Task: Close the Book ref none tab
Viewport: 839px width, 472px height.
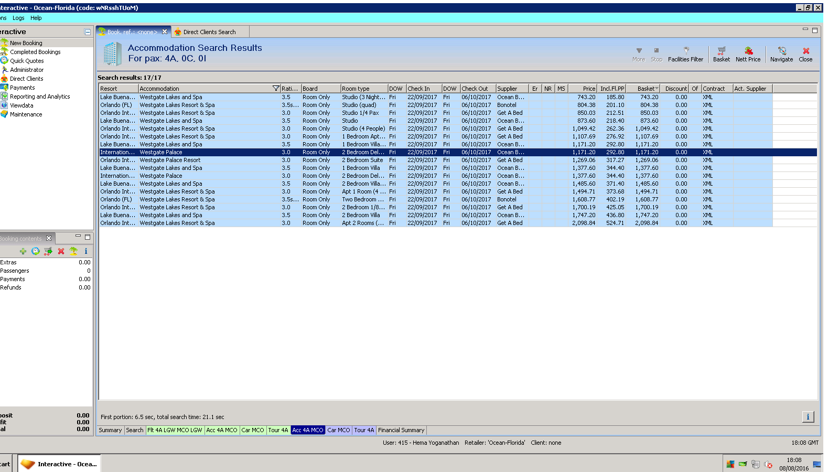Action: point(165,32)
